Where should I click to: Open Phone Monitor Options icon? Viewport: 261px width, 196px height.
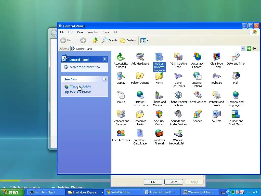pyautogui.click(x=178, y=99)
